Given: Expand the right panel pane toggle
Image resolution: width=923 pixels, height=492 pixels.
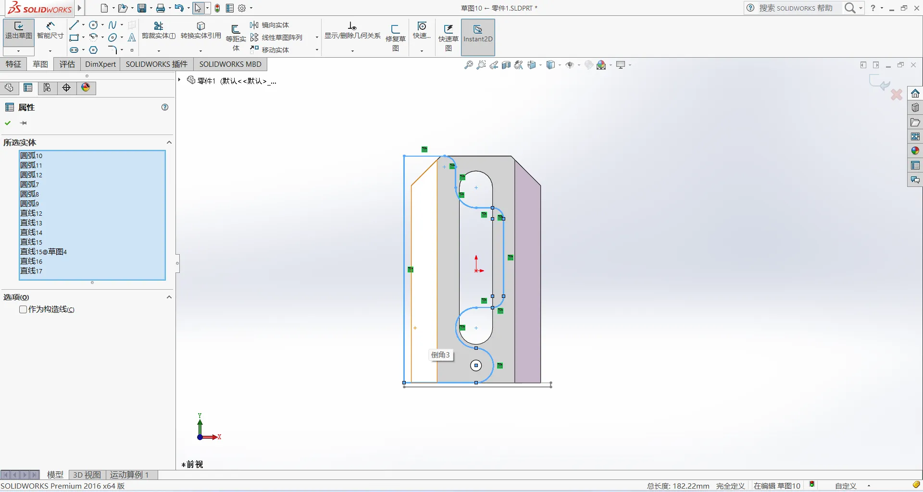Looking at the screenshot, I should [x=876, y=65].
